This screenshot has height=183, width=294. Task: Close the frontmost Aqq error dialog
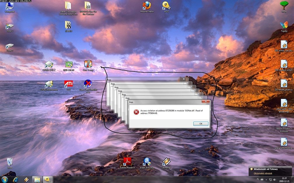tap(206, 102)
